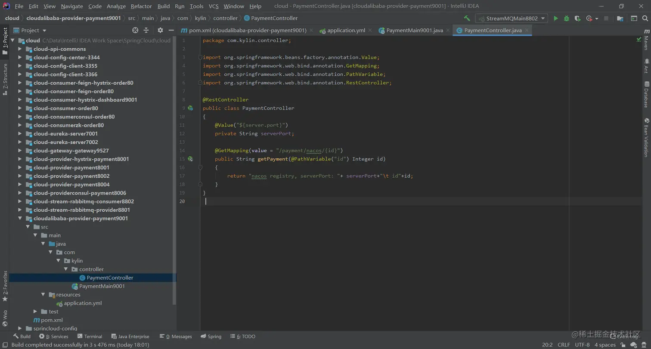Run the StreamMQMain8802 configuration with green play

(556, 19)
